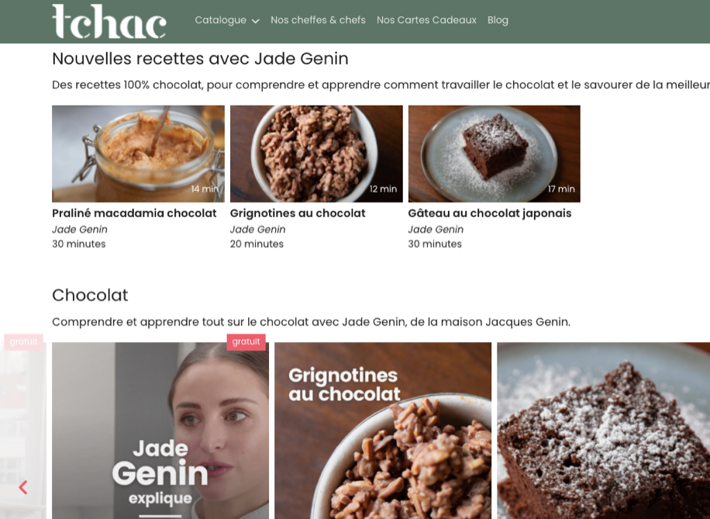Click the 14 min duration badge

pos(205,189)
